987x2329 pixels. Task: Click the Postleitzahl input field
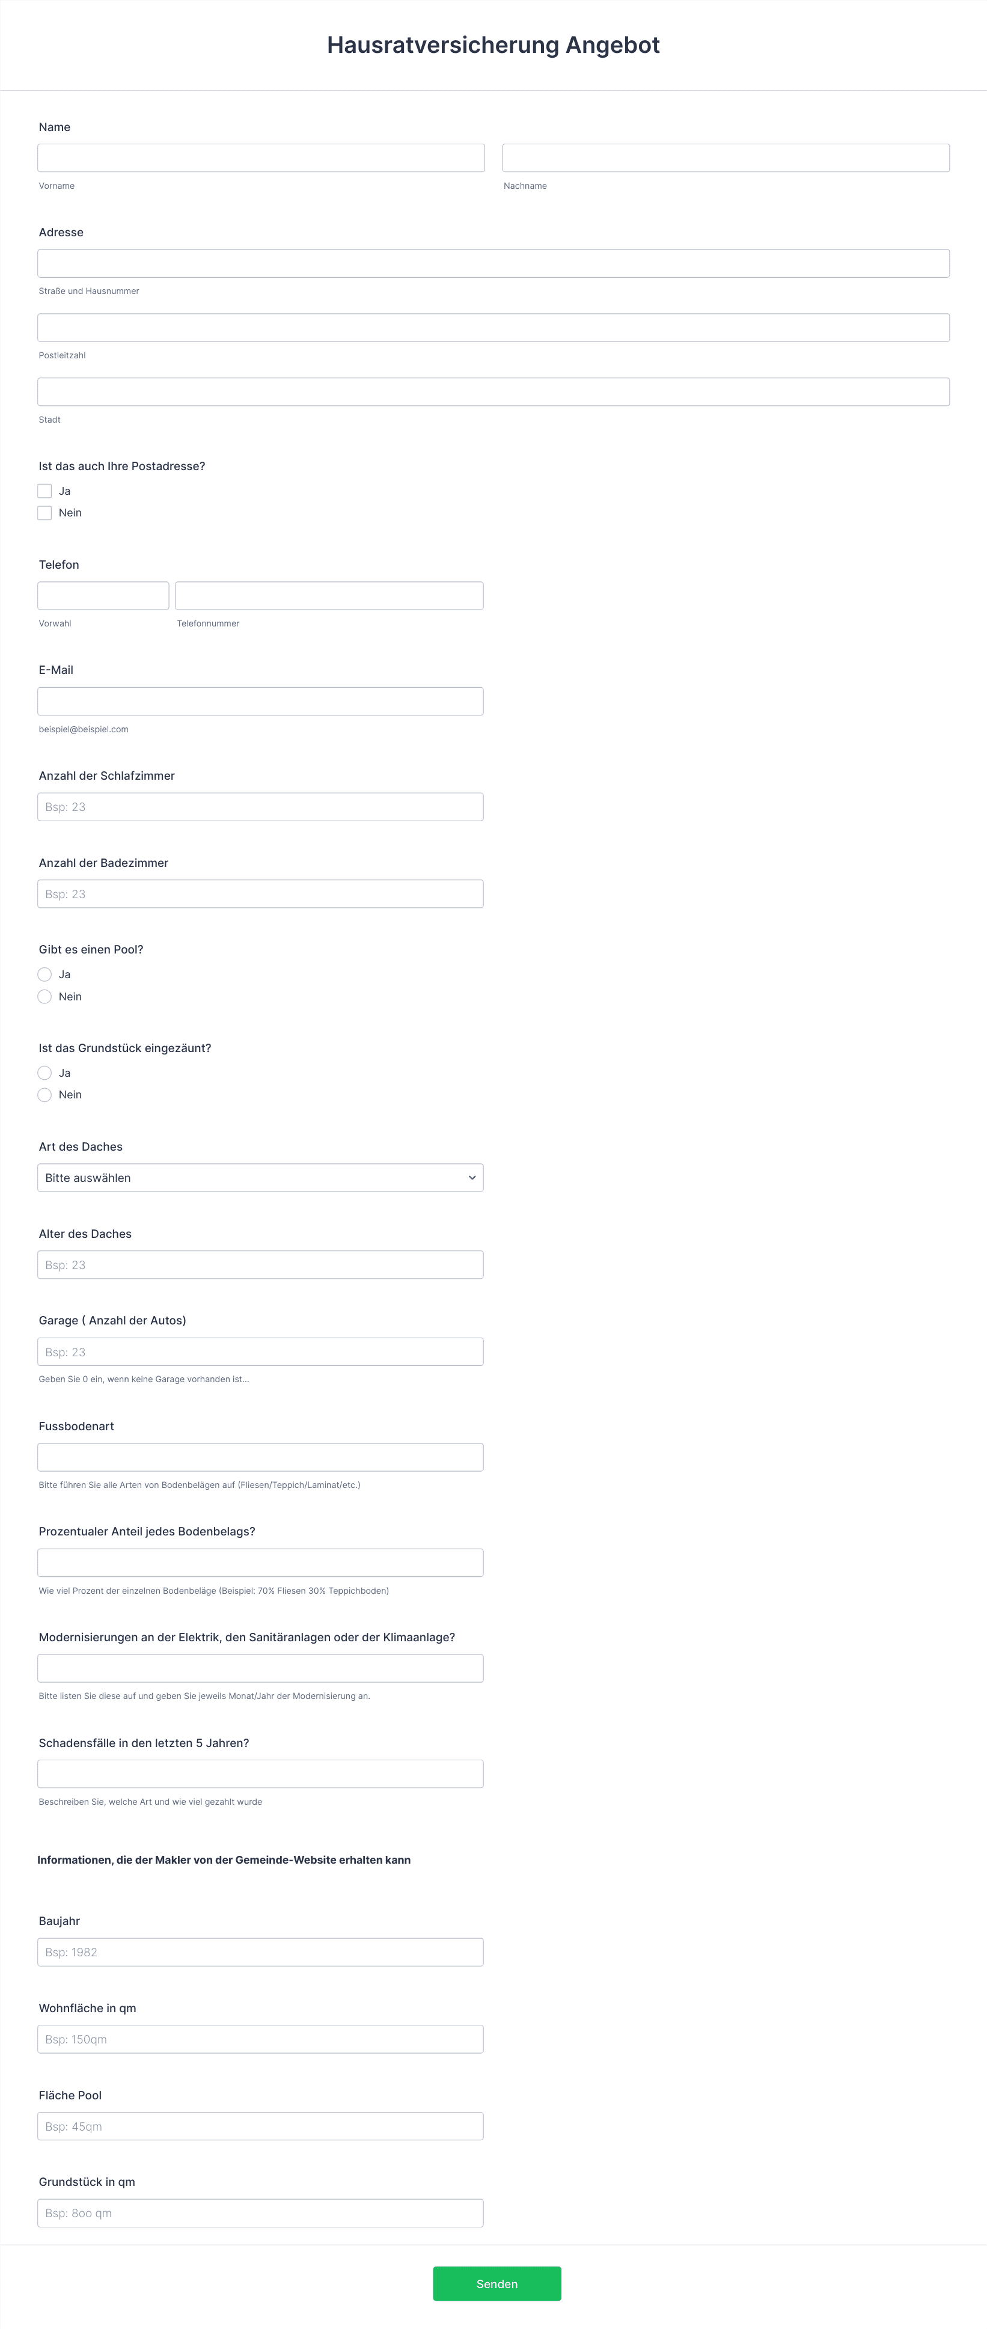point(493,327)
